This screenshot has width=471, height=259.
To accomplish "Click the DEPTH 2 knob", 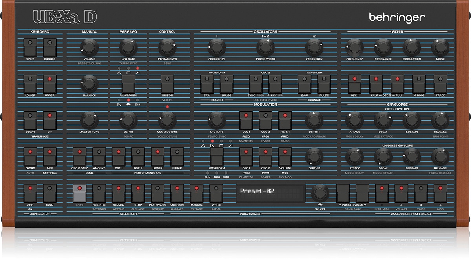I will (314, 156).
